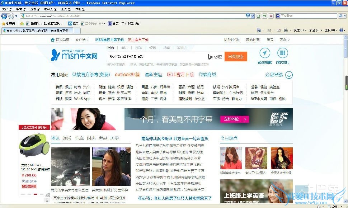
Task: Expand the Print dropdown arrow
Action: [x=290, y=30]
